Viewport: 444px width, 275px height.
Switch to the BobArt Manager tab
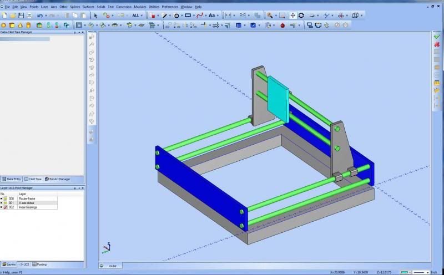tap(58, 179)
